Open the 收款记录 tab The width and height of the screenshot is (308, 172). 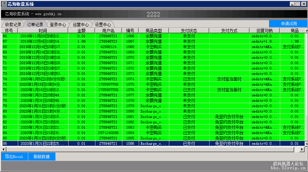[13, 25]
